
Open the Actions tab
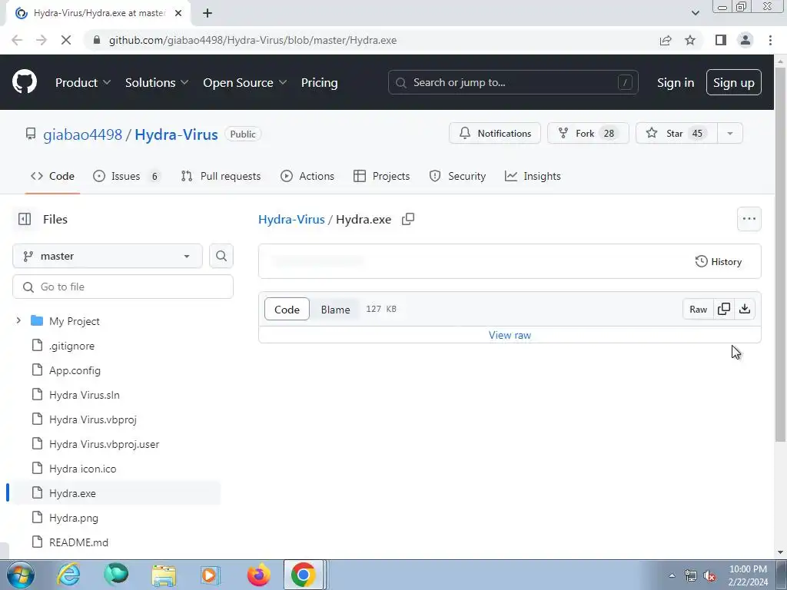(307, 176)
